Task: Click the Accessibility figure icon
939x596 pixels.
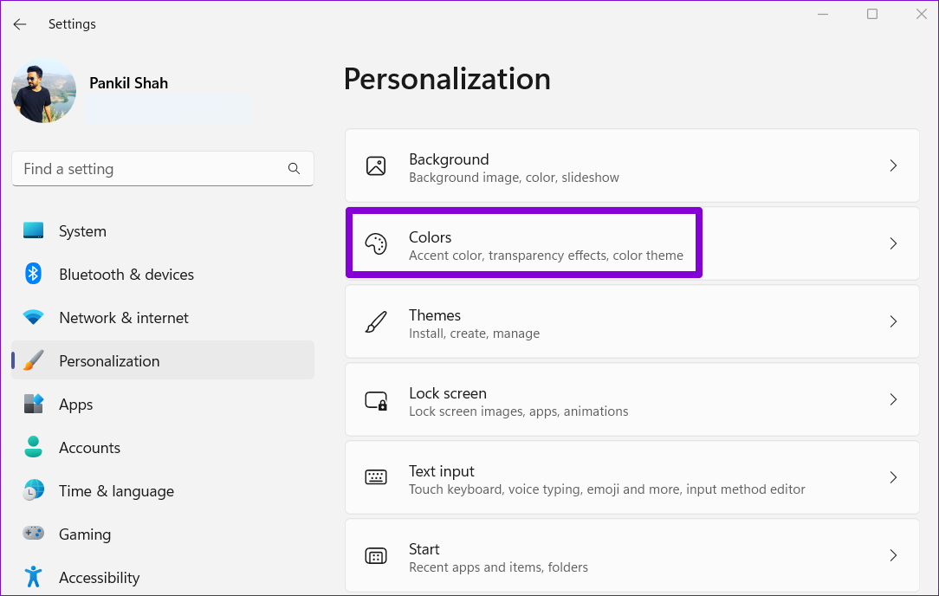Action: click(34, 576)
